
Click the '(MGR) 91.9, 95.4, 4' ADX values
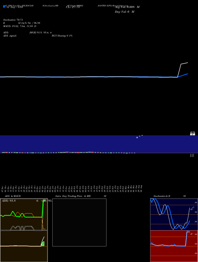tap(40, 33)
